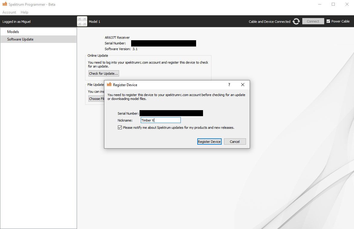Minimize the Spektrum Programmer window
This screenshot has width=354, height=229.
(x=319, y=5)
